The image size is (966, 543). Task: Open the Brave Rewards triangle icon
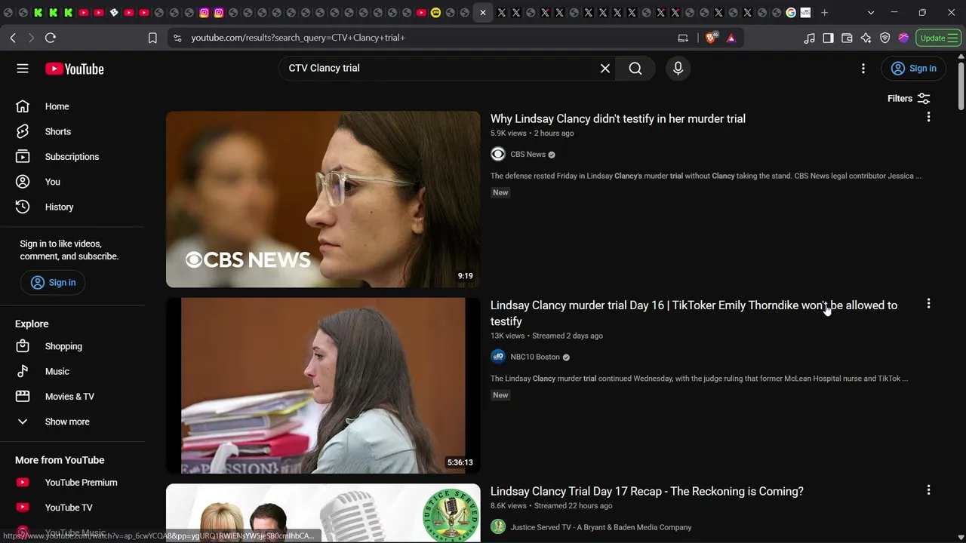[731, 38]
